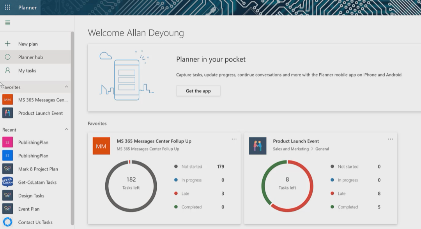Click the Get the app button
Screen dimensions: 421x229
click(x=198, y=91)
